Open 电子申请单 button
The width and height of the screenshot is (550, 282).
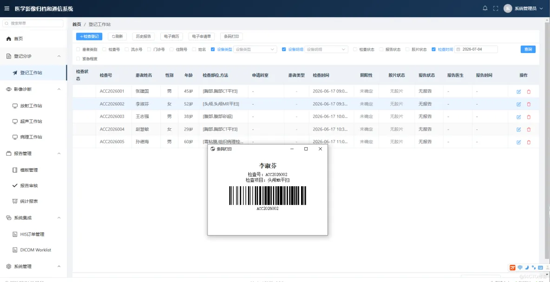(201, 36)
